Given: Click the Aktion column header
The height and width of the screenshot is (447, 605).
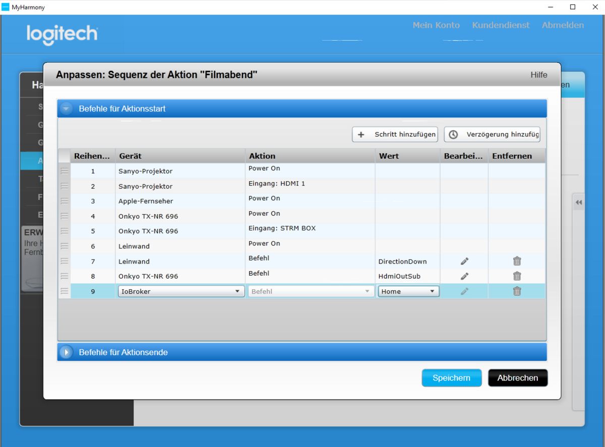Looking at the screenshot, I should pos(311,156).
